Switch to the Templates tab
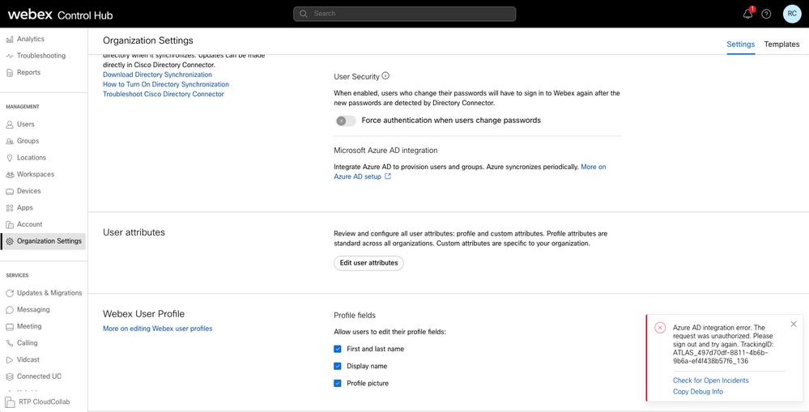809x412 pixels. (x=781, y=45)
